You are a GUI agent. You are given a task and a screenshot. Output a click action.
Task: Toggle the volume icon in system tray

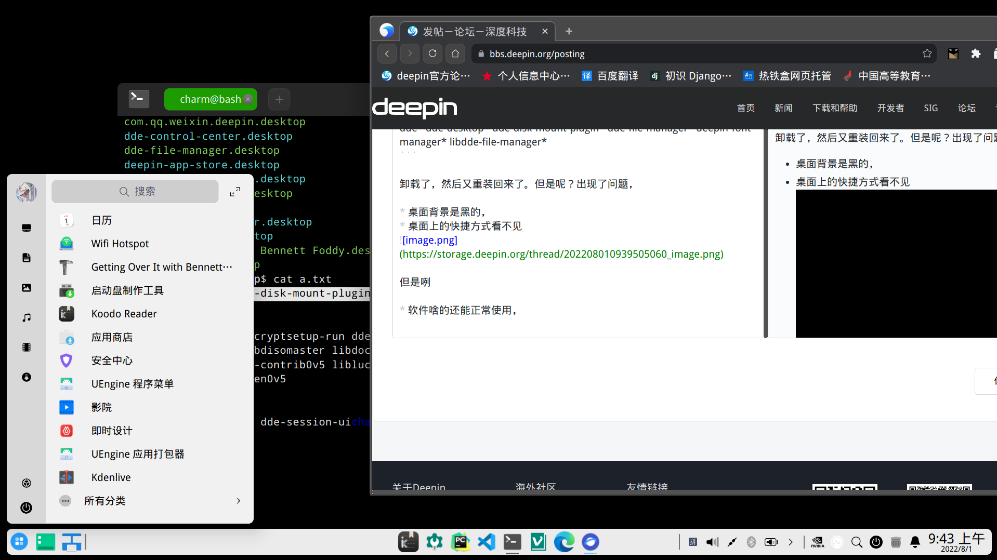712,542
